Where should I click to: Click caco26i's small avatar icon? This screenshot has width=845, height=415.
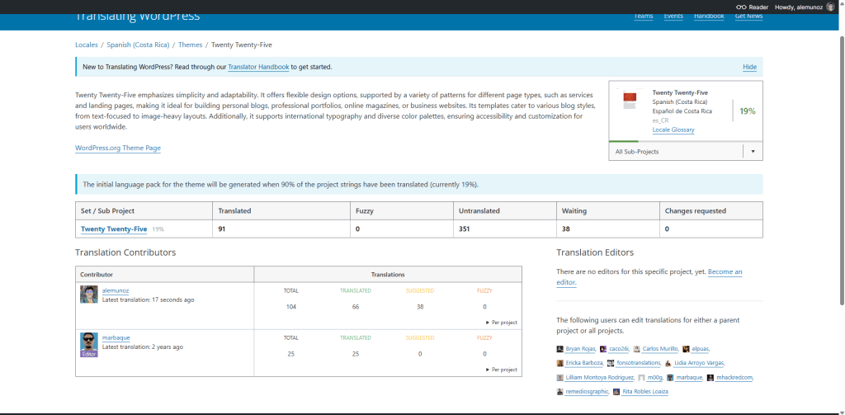click(x=603, y=349)
